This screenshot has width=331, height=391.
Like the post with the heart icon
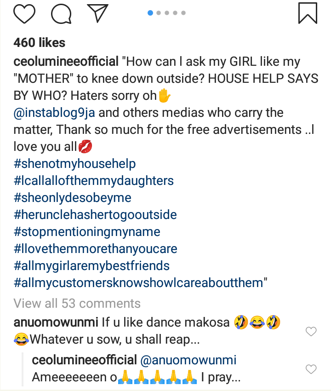pos(24,14)
